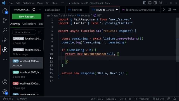This screenshot has width=179, height=101.
Task: Focus the filter activity input
Action: pyautogui.click(x=24, y=32)
